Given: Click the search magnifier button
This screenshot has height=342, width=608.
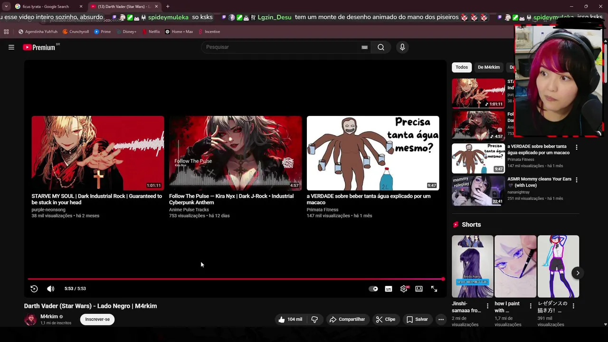Looking at the screenshot, I should click(381, 47).
